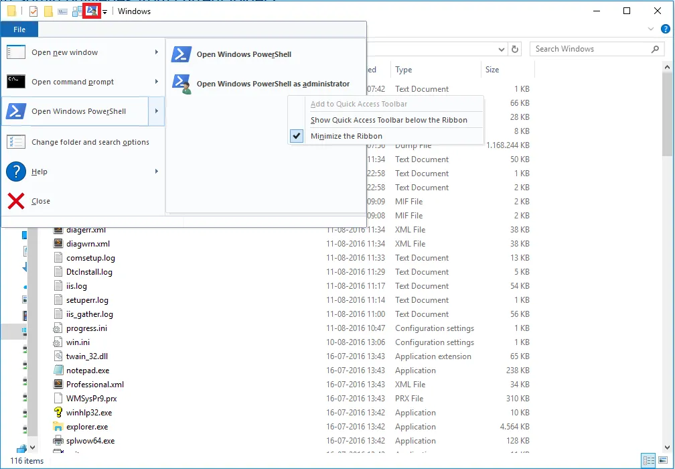
Task: Click the explorer.exe folder icon
Action: pyautogui.click(x=58, y=426)
